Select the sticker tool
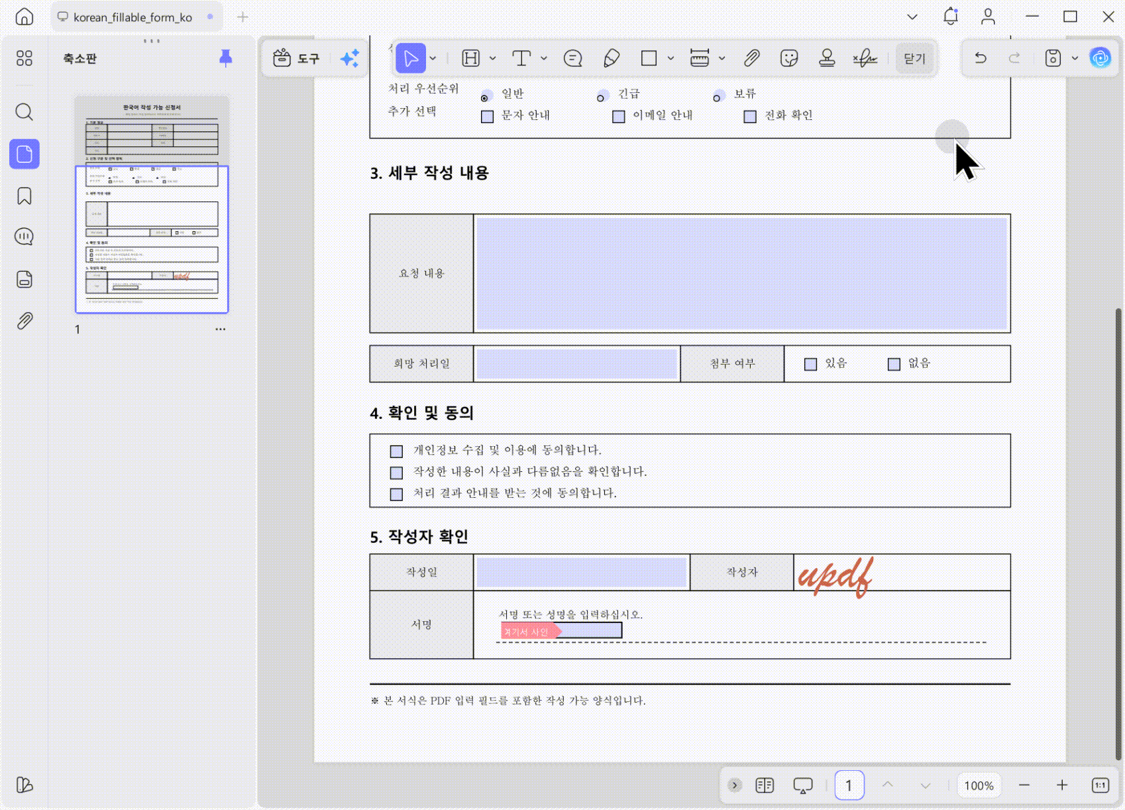This screenshot has height=810, width=1125. tap(789, 58)
